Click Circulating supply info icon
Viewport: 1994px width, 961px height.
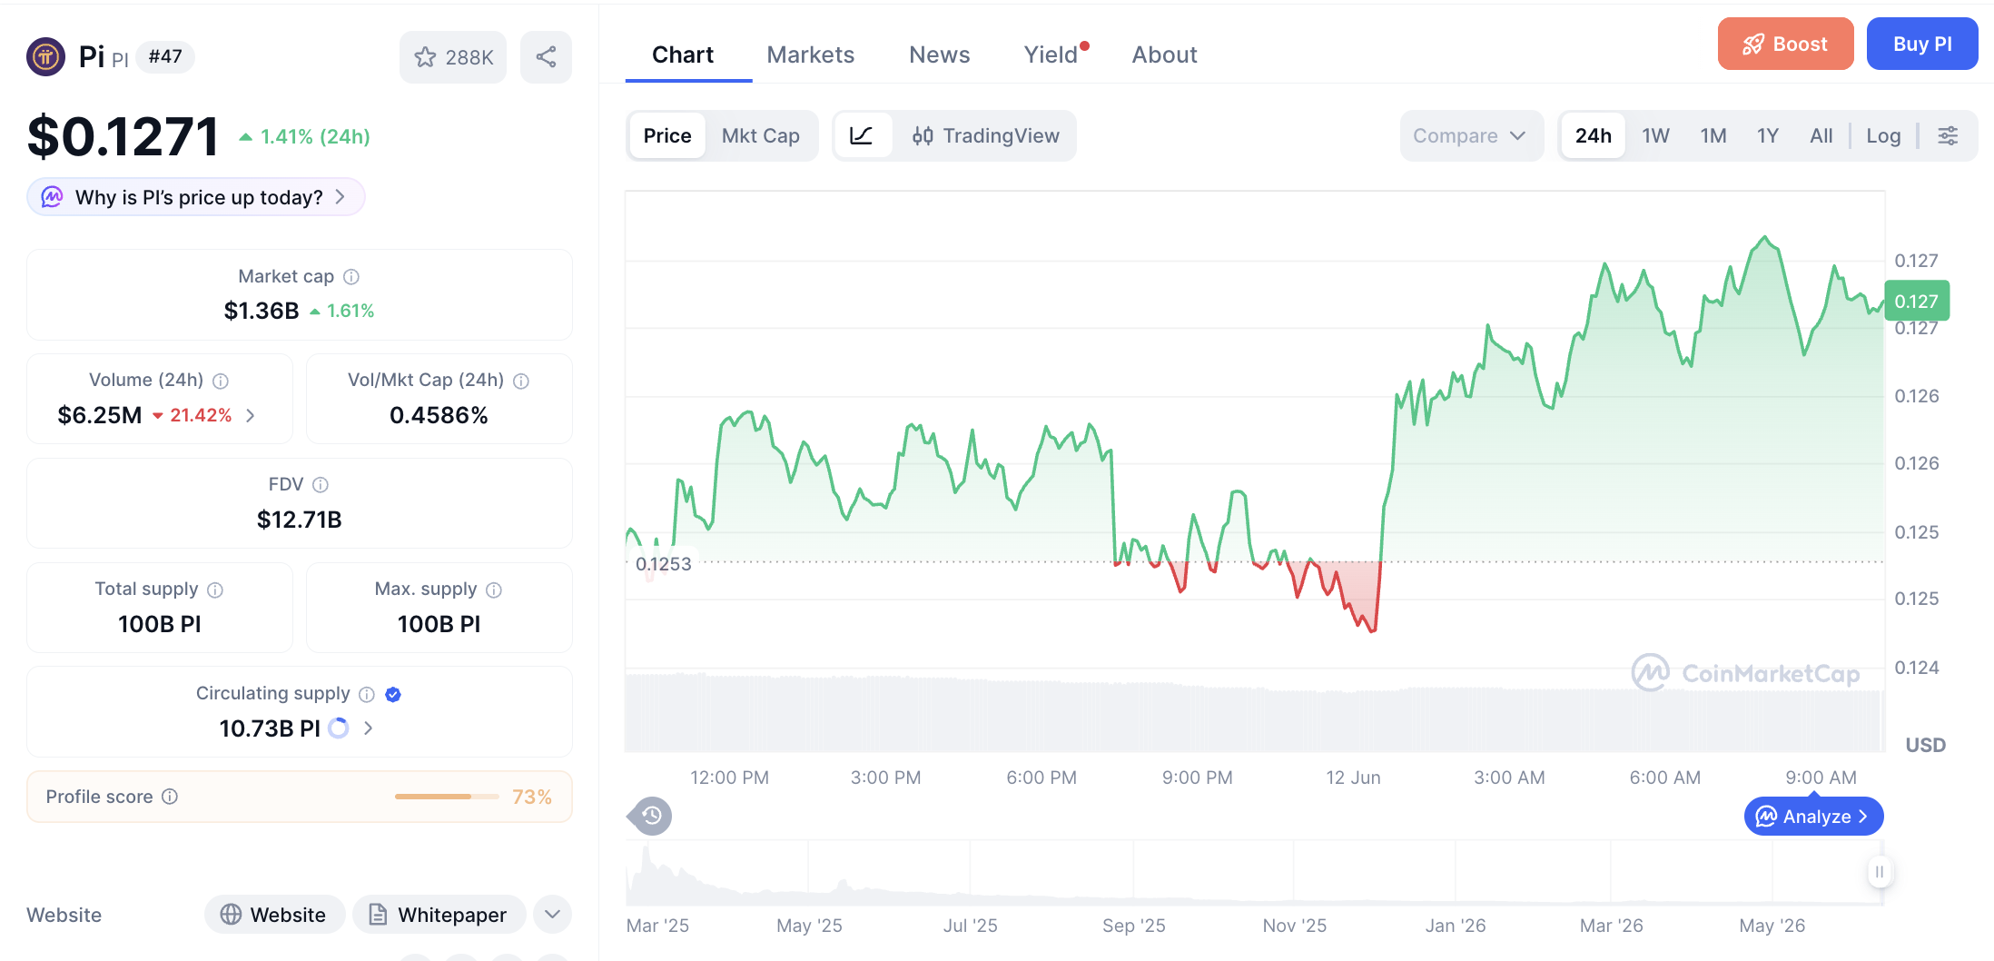coord(367,694)
